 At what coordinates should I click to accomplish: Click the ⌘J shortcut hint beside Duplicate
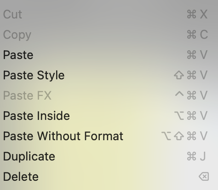tap(196, 156)
